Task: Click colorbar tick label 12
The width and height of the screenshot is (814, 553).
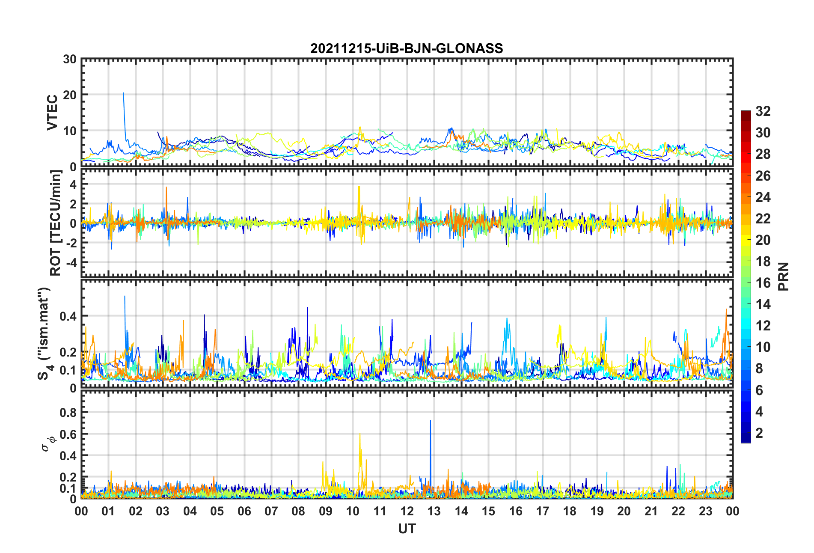Action: coord(763,326)
